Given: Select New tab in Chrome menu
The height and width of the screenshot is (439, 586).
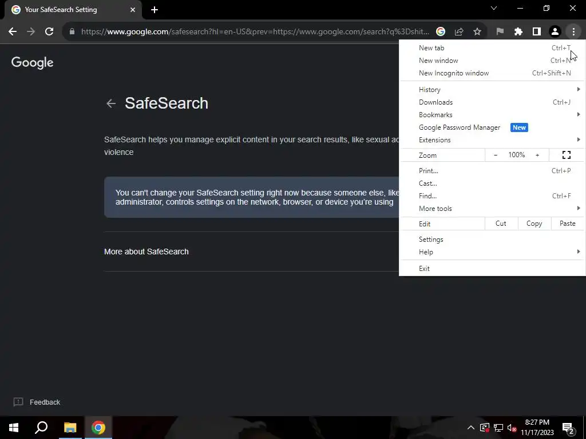Looking at the screenshot, I should point(492,48).
